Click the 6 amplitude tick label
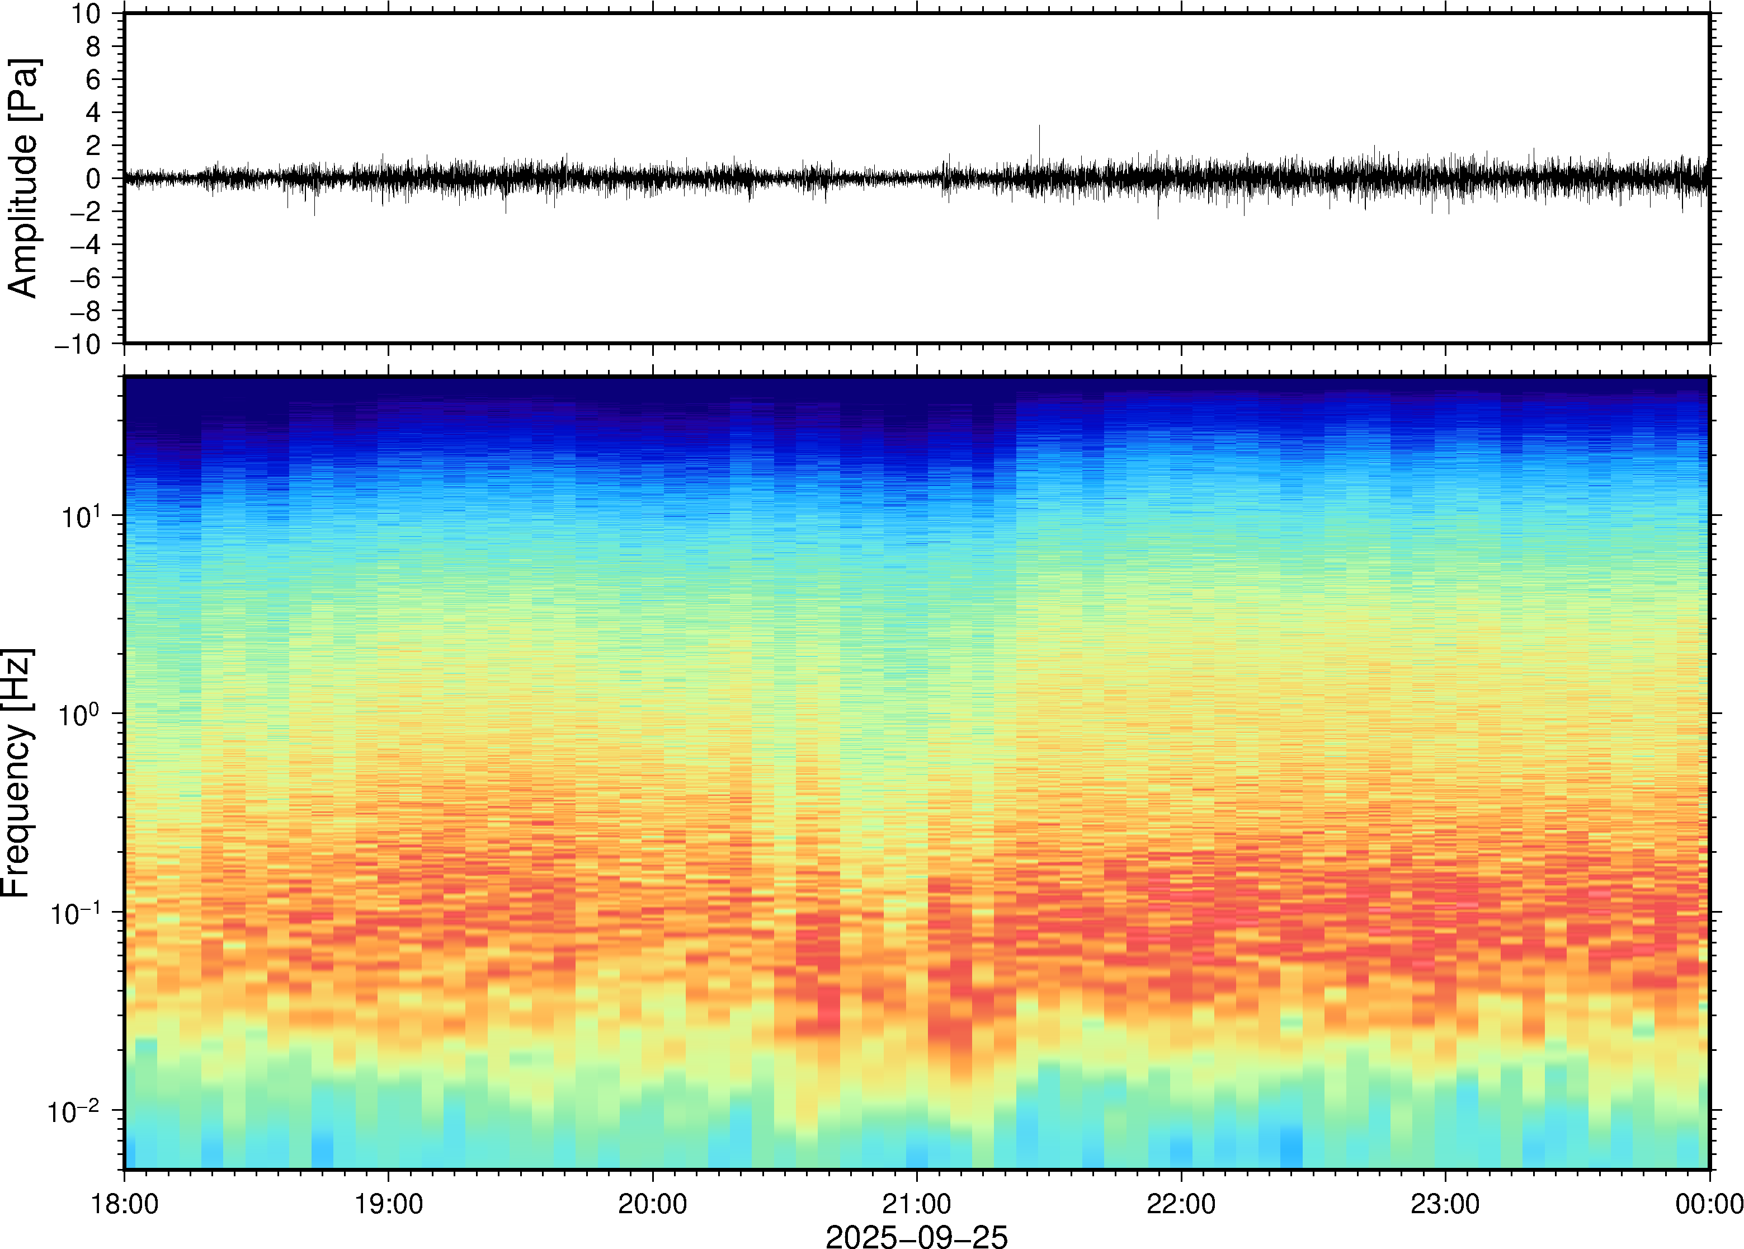The width and height of the screenshot is (1744, 1249). click(94, 80)
